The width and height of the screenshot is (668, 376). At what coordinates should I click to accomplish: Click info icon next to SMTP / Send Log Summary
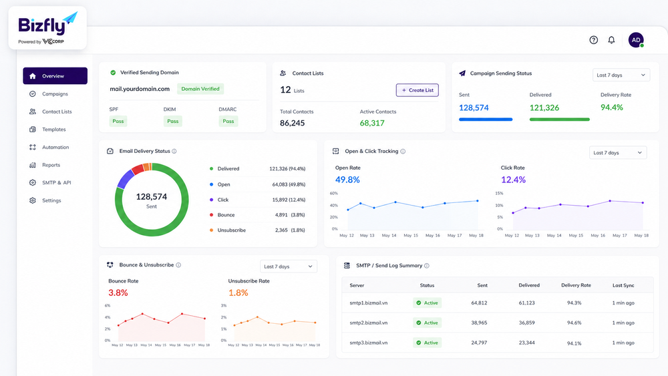tap(427, 266)
